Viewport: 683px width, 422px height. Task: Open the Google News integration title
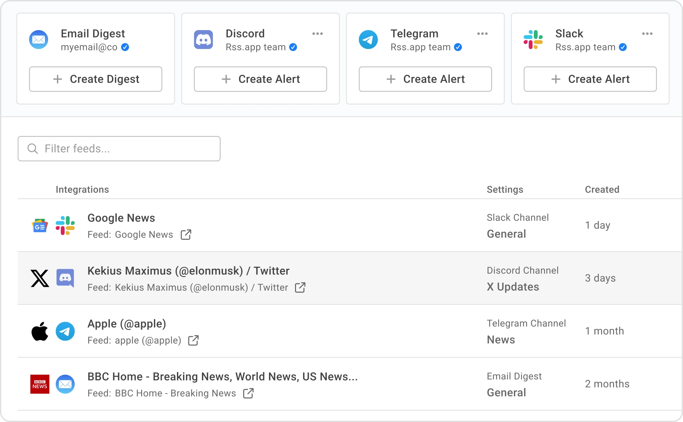coord(121,218)
